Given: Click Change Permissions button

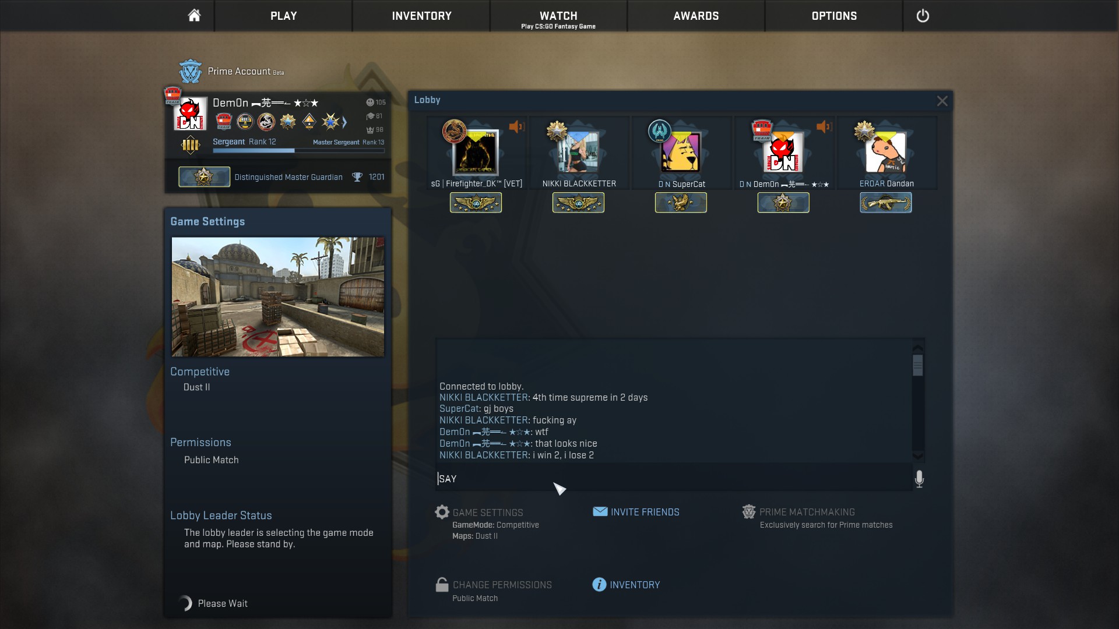Looking at the screenshot, I should click(502, 585).
